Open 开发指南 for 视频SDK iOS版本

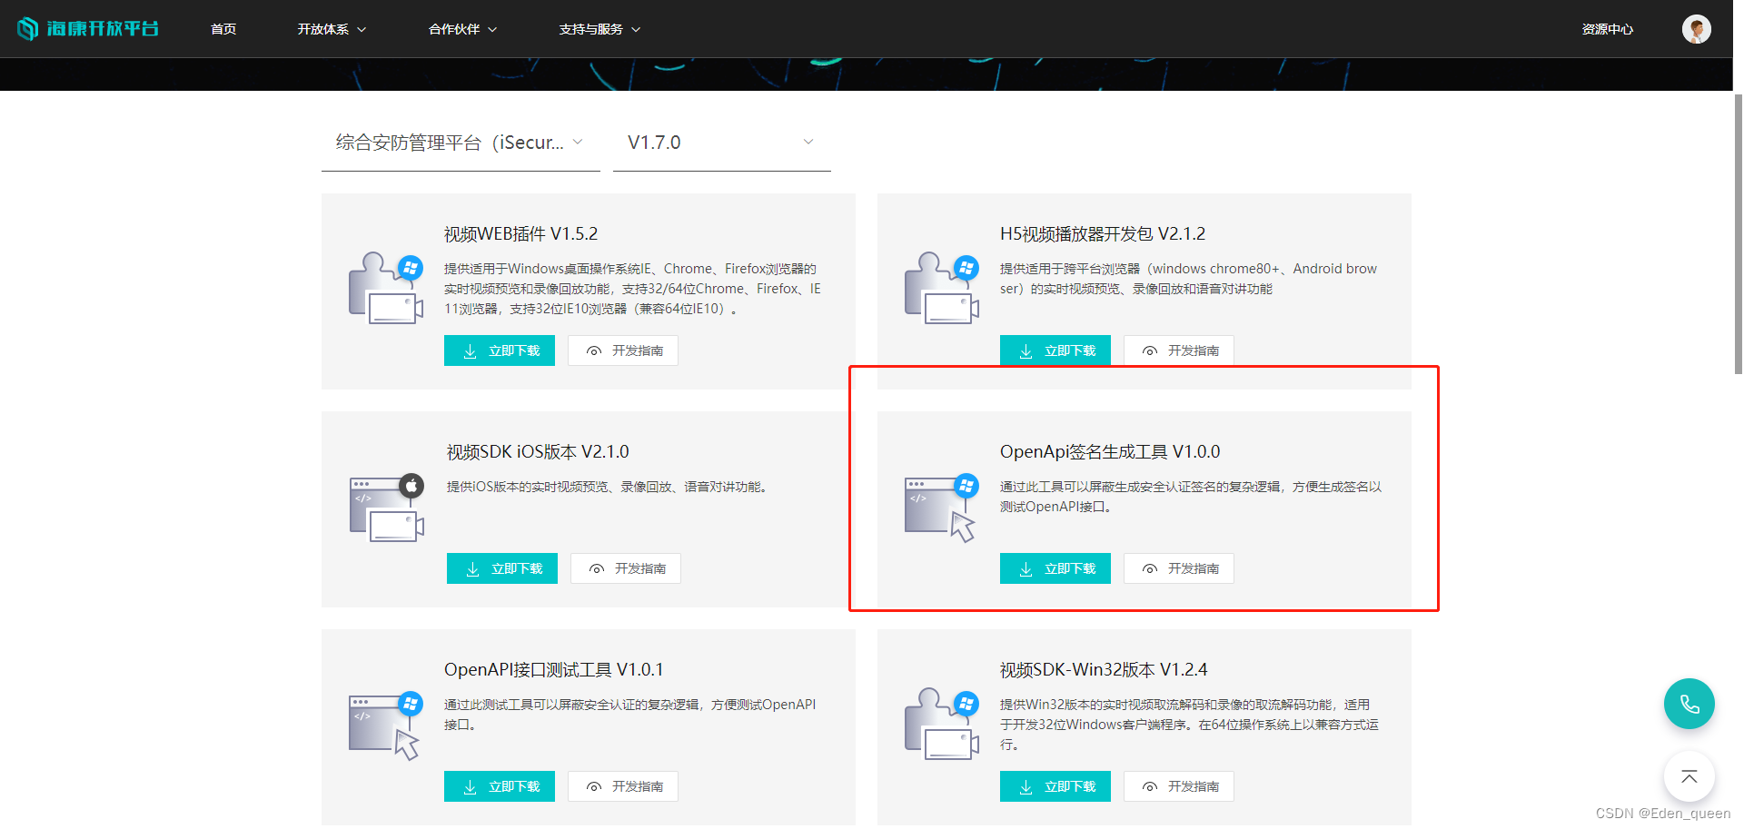tap(626, 568)
